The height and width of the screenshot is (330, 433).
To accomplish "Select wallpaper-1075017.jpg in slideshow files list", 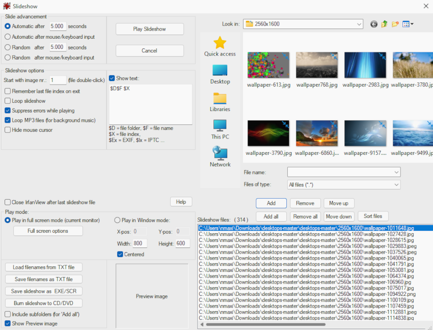I will click(x=306, y=288).
